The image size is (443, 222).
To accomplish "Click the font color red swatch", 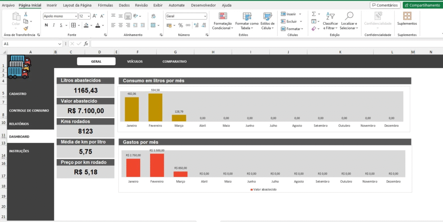I will [x=98, y=26].
